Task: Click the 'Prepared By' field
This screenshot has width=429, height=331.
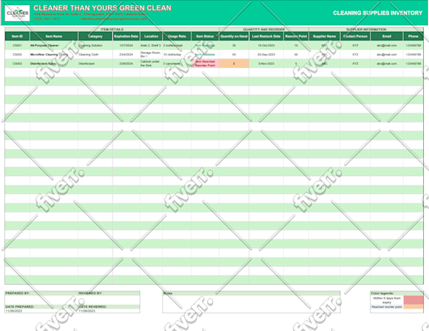Action: 41,300
